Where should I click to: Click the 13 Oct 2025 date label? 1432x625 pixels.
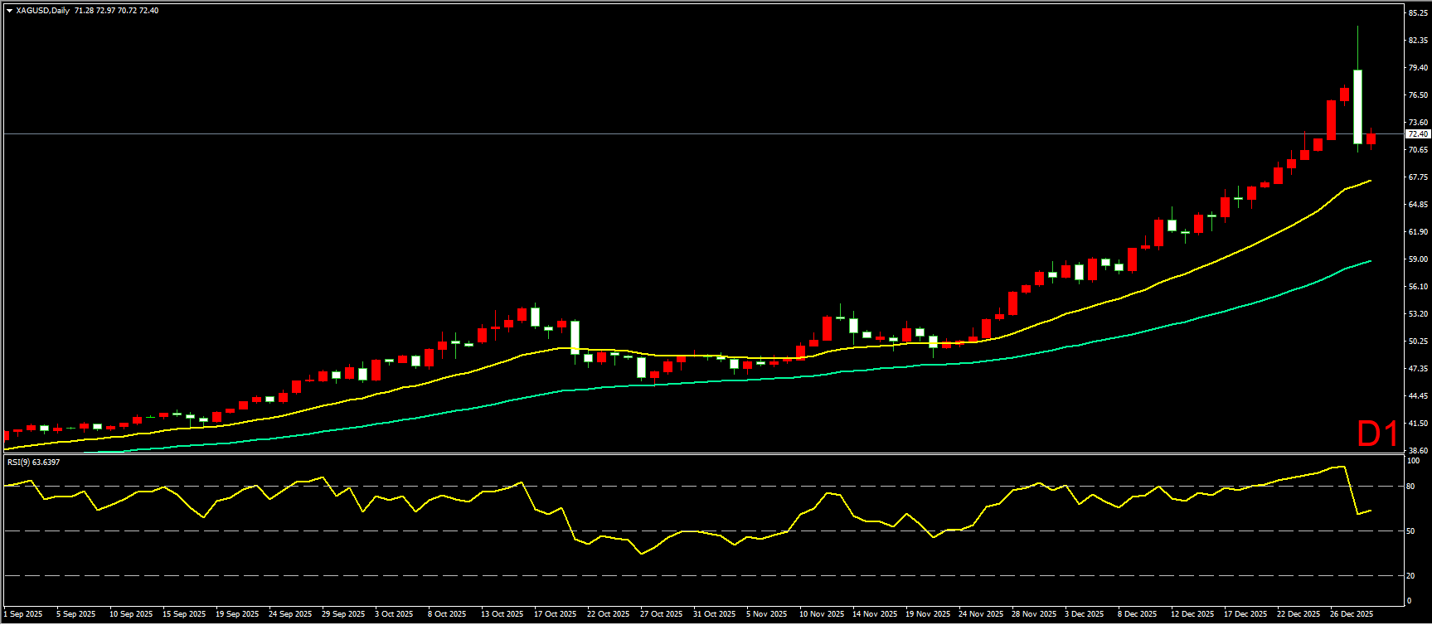502,614
